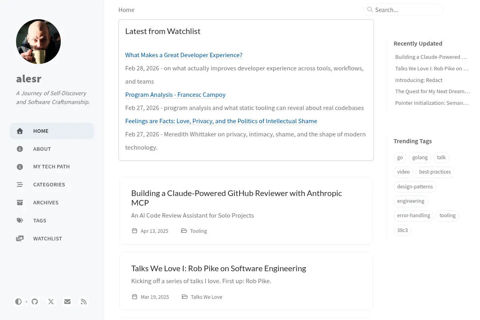Screen dimensions: 480x320
Task: Click the Home breadcrumb
Action: click(126, 10)
